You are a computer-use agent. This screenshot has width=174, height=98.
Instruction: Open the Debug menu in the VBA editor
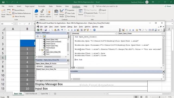70,27
